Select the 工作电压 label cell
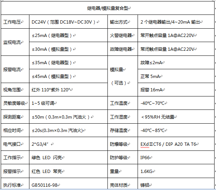Viewport: 216px width, 190px height. click(15, 22)
